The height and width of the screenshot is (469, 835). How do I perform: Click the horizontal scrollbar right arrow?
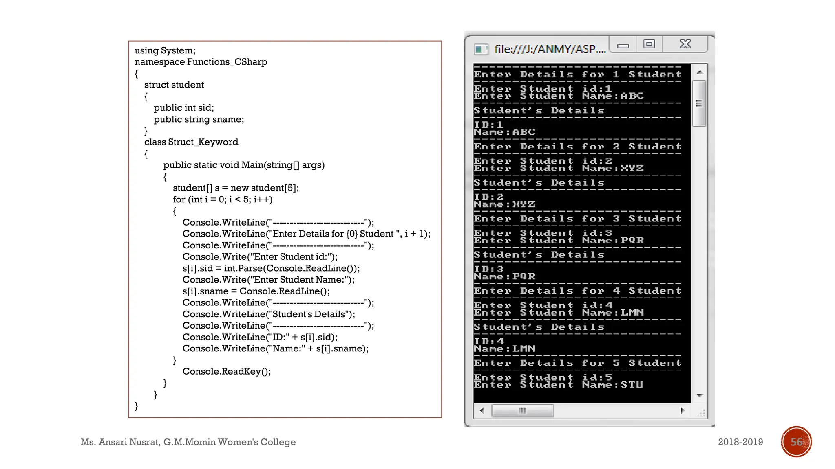(x=683, y=410)
